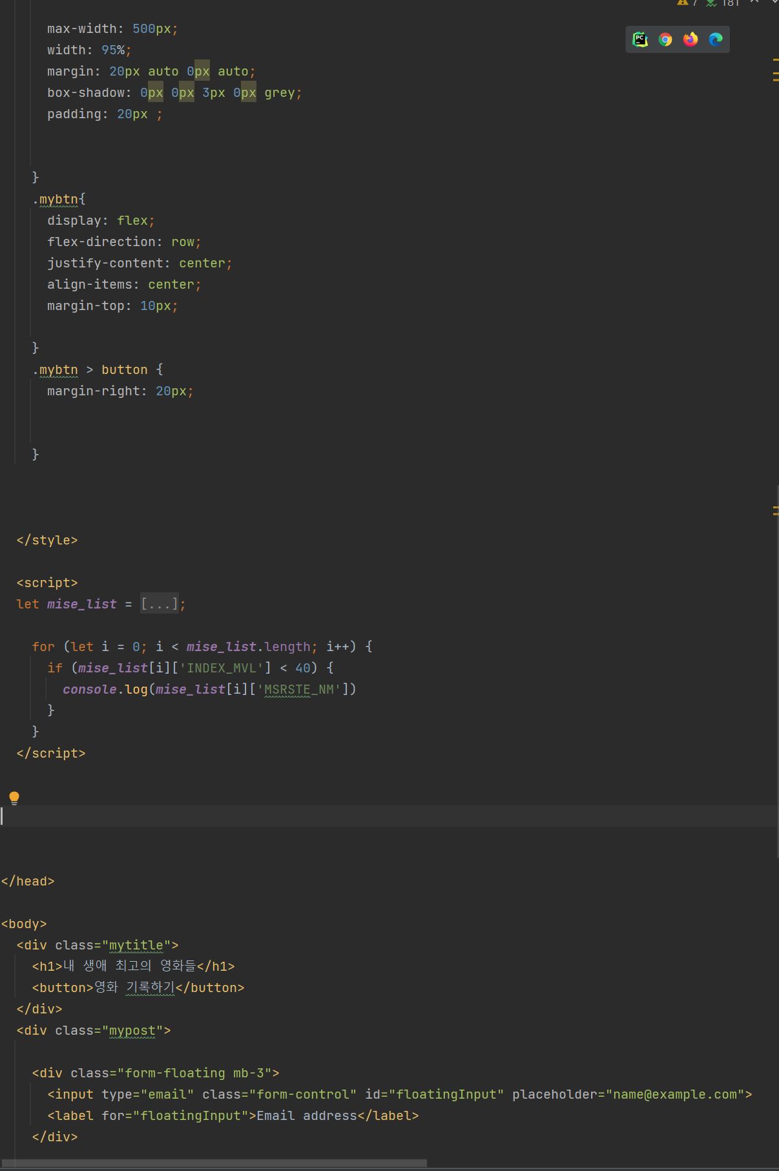
Task: Click the width: 95% line
Action: tap(89, 50)
